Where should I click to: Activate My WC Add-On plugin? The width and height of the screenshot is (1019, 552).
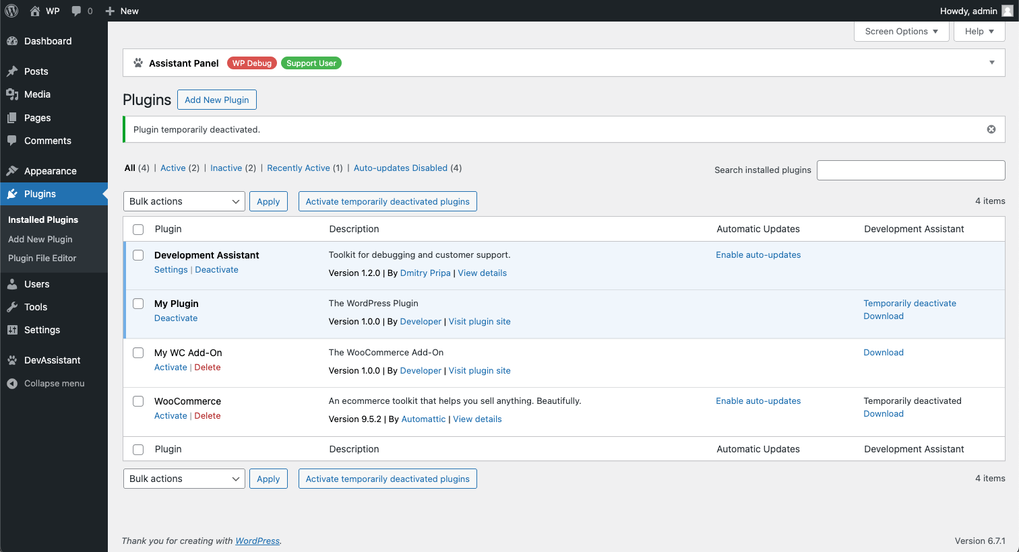click(171, 367)
